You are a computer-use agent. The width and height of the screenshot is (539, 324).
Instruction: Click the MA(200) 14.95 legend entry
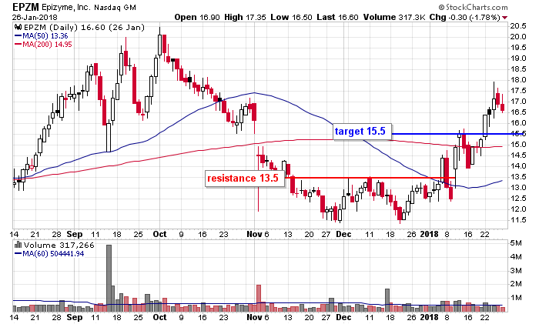43,45
